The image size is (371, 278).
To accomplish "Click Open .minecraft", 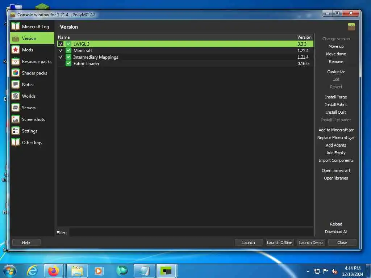I will 336,170.
